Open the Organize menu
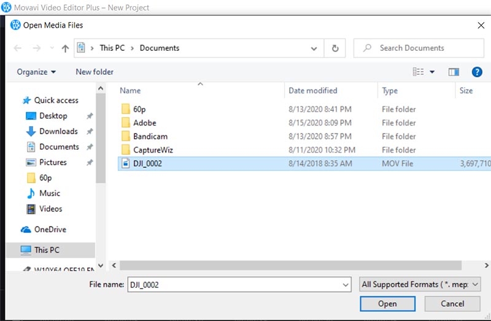The height and width of the screenshot is (321, 491). click(x=36, y=72)
